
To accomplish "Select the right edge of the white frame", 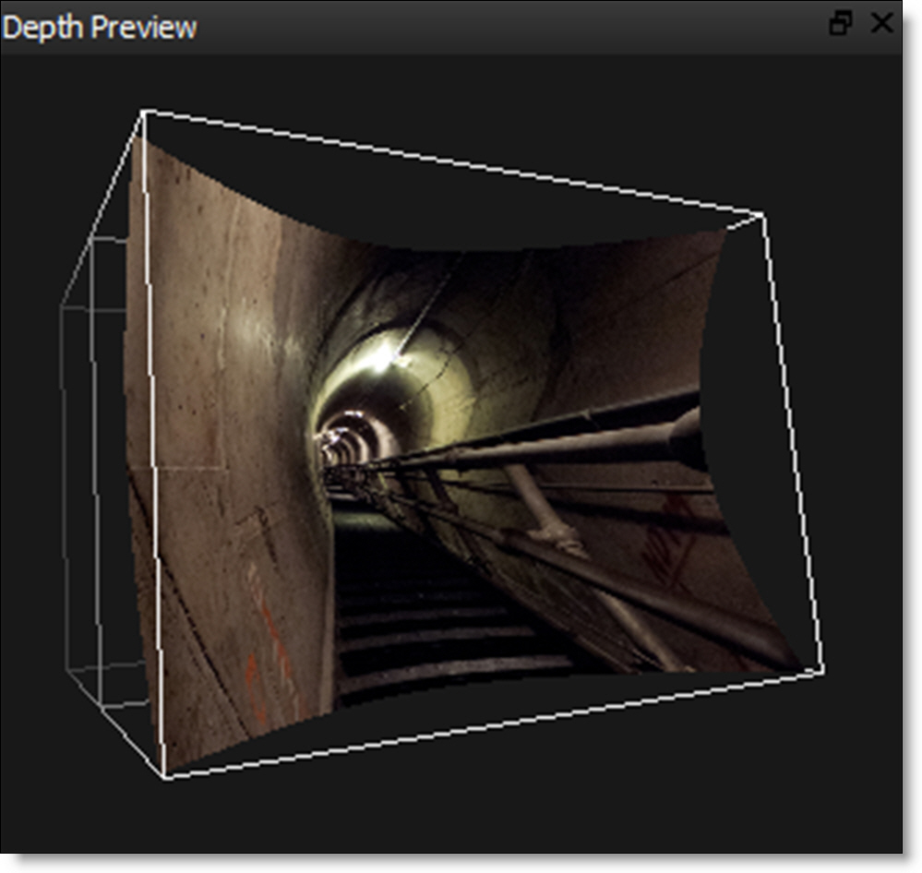I will tap(792, 443).
